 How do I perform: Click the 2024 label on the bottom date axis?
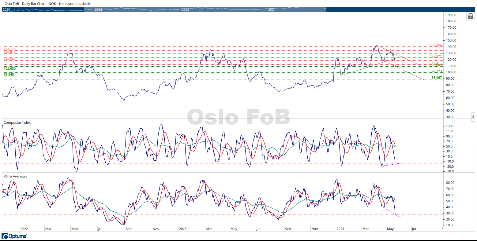coord(340,229)
